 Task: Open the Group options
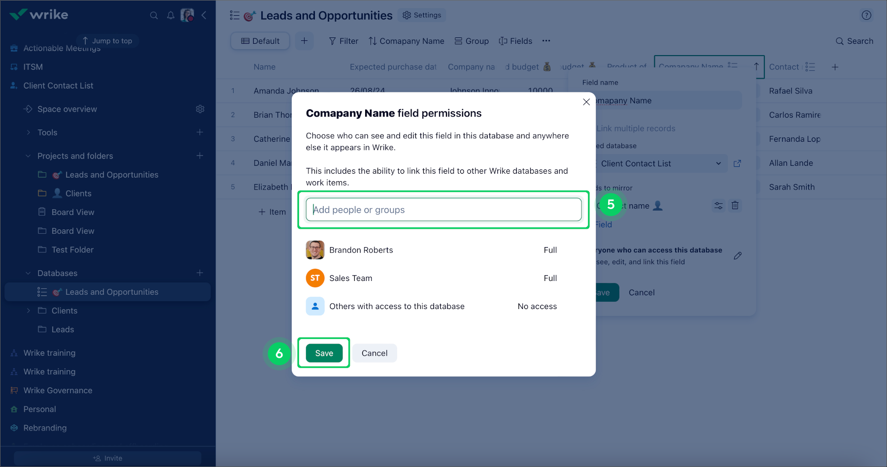pyautogui.click(x=471, y=41)
